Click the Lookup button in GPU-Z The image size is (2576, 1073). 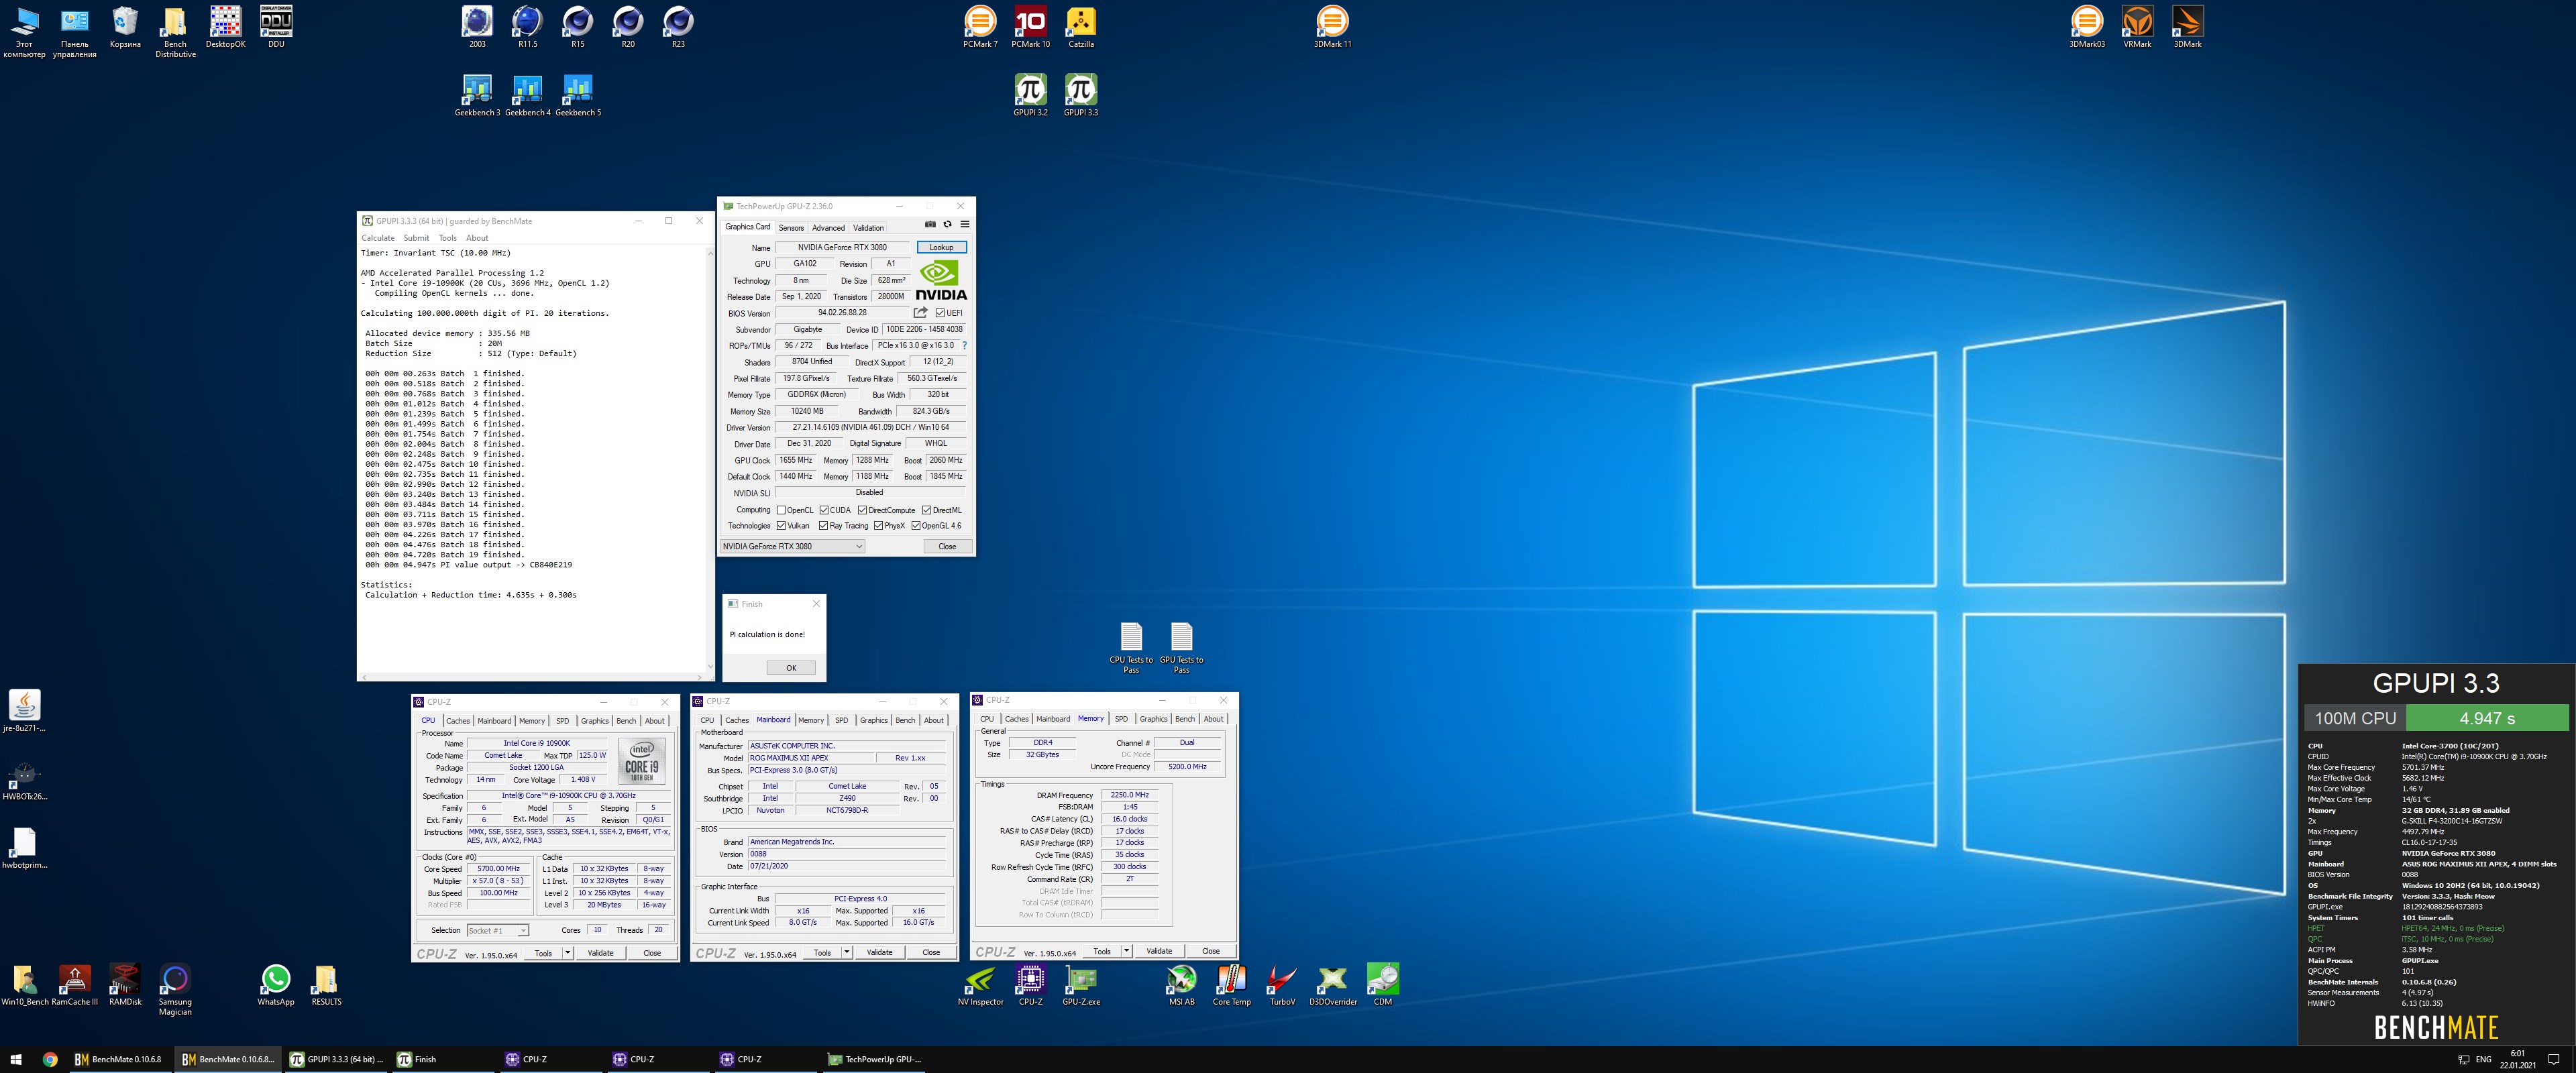[x=941, y=247]
